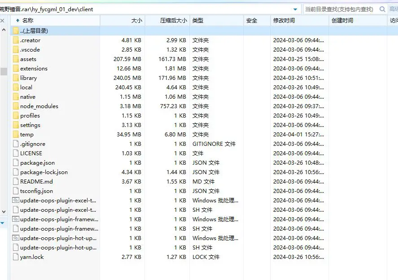
Task: Expand the blue arrow in the left panel
Action: [2, 223]
